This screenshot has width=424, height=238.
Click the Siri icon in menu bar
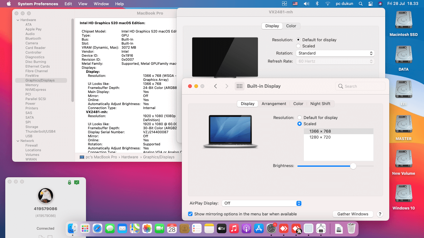[x=380, y=4]
